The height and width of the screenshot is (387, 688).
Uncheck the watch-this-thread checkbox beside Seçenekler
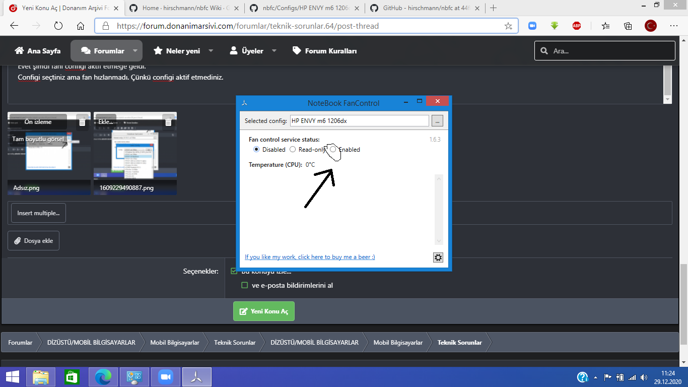click(234, 271)
